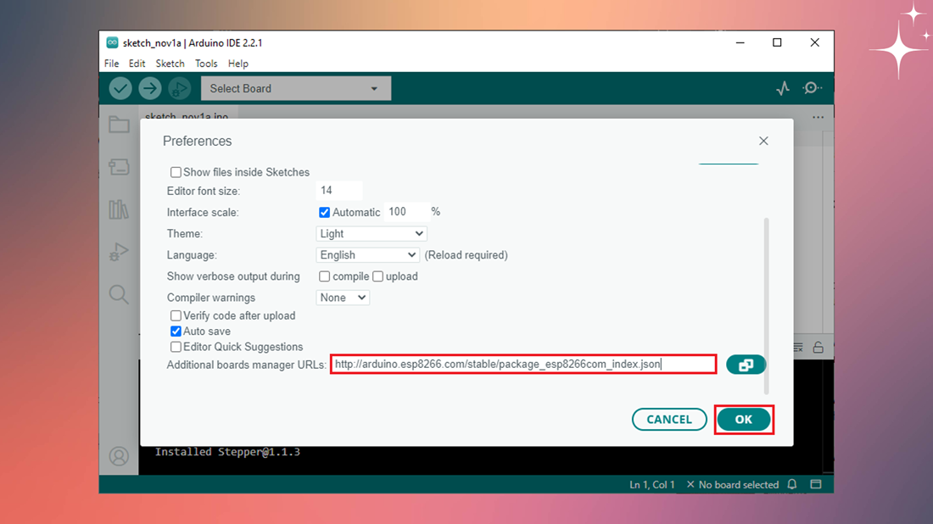Viewport: 933px width, 524px height.
Task: Open the Library Manager sidebar icon
Action: tap(119, 209)
